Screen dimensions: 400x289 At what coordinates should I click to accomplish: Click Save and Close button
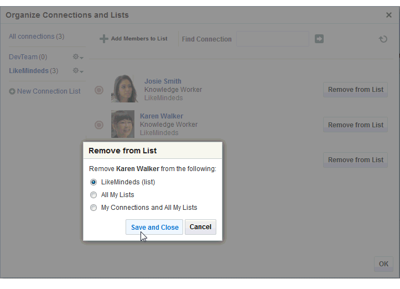click(x=154, y=227)
